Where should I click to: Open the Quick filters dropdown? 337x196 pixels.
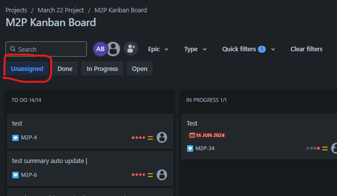(x=249, y=49)
